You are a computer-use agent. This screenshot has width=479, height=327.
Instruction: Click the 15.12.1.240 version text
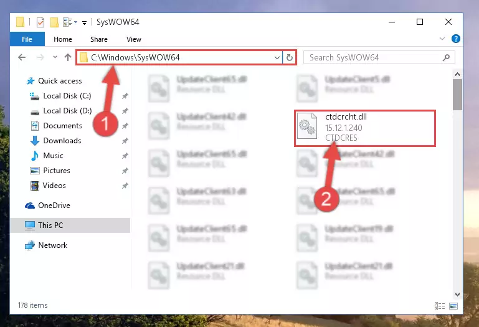click(x=344, y=128)
